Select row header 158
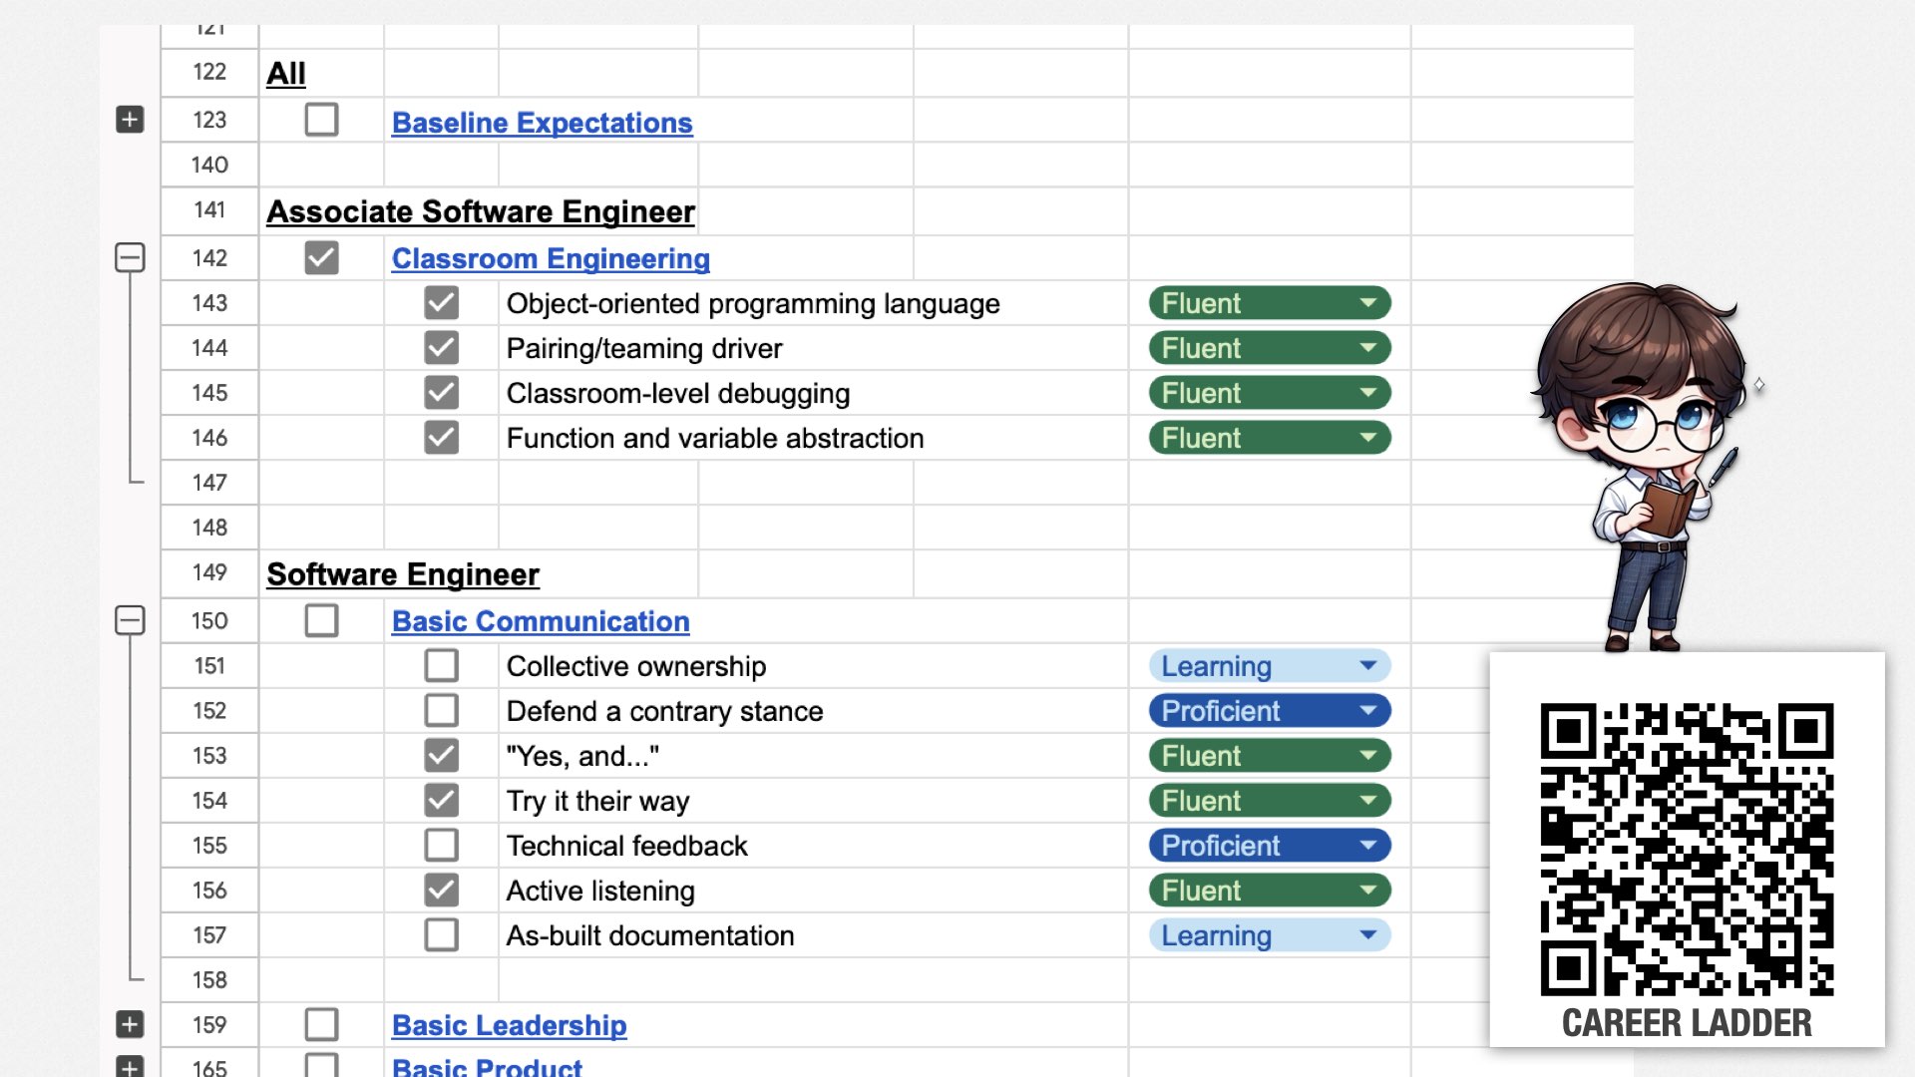 (x=209, y=980)
